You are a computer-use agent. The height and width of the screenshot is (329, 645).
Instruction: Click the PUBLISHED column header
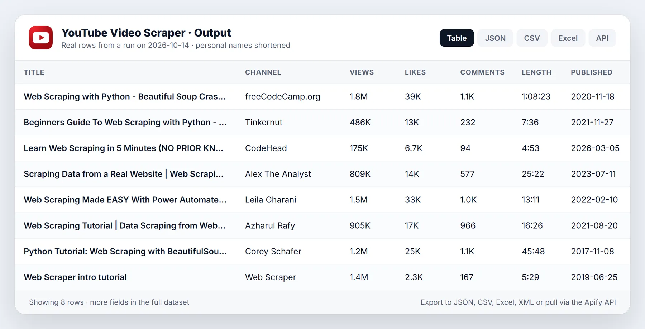click(592, 72)
